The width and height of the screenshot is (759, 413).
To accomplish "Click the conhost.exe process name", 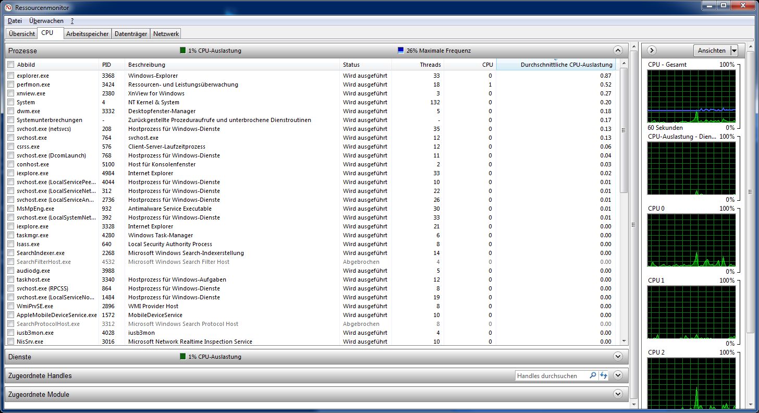I will [x=33, y=164].
